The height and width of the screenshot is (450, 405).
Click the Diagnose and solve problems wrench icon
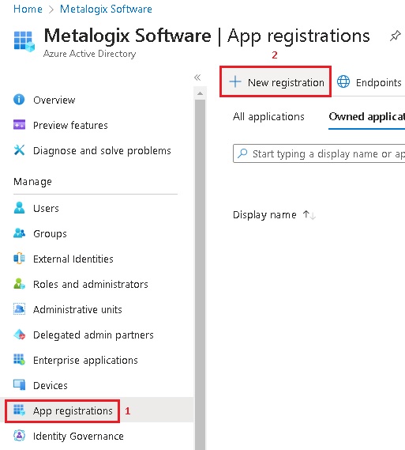(19, 150)
